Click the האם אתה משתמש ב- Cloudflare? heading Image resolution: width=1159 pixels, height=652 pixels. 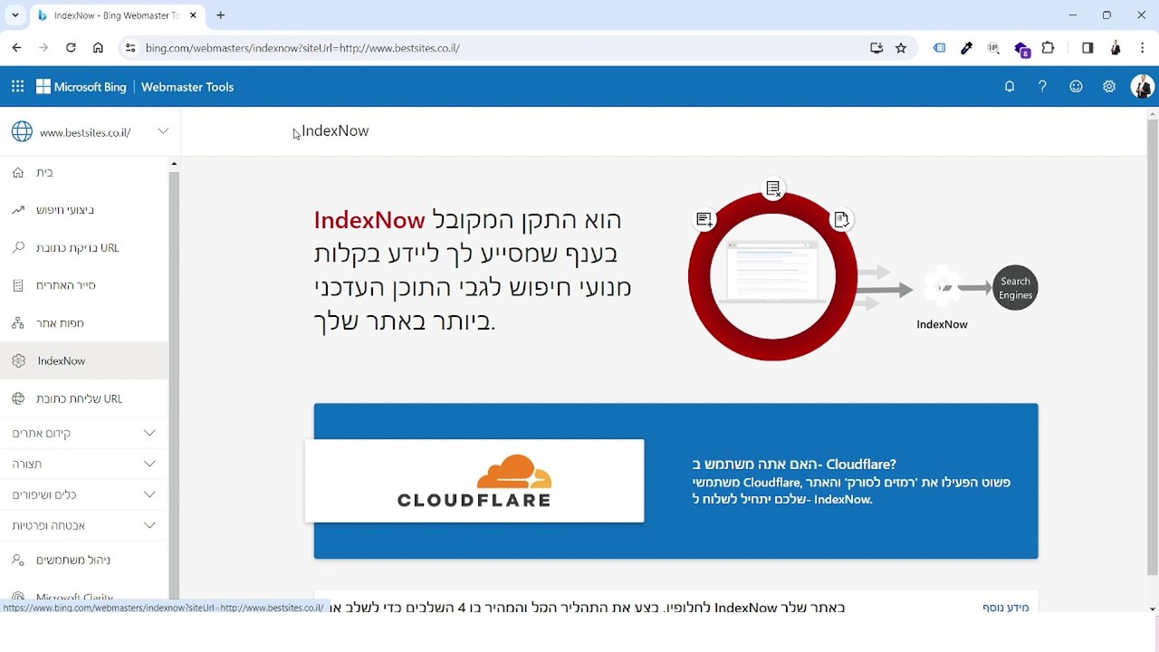(794, 465)
